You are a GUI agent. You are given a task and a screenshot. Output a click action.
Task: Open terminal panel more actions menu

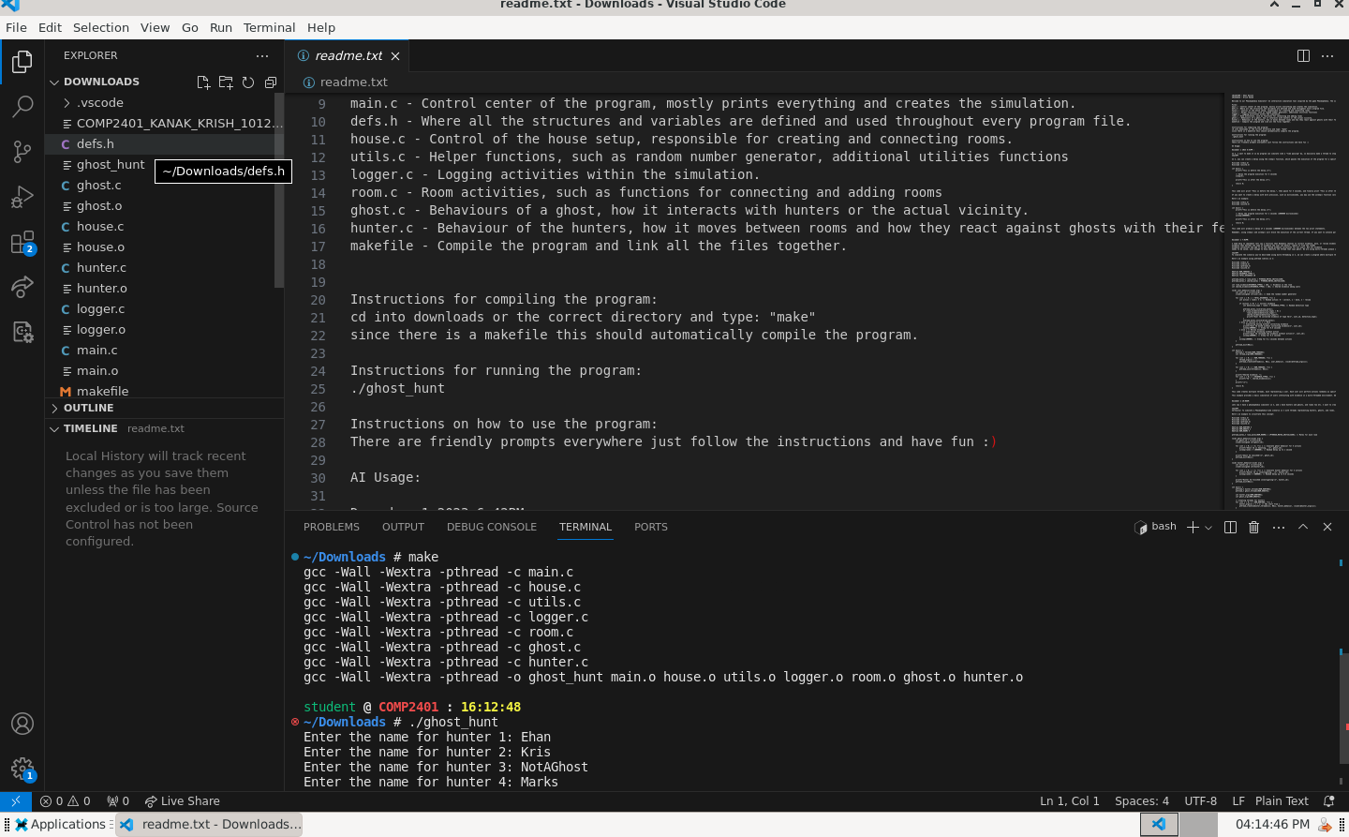point(1279,527)
